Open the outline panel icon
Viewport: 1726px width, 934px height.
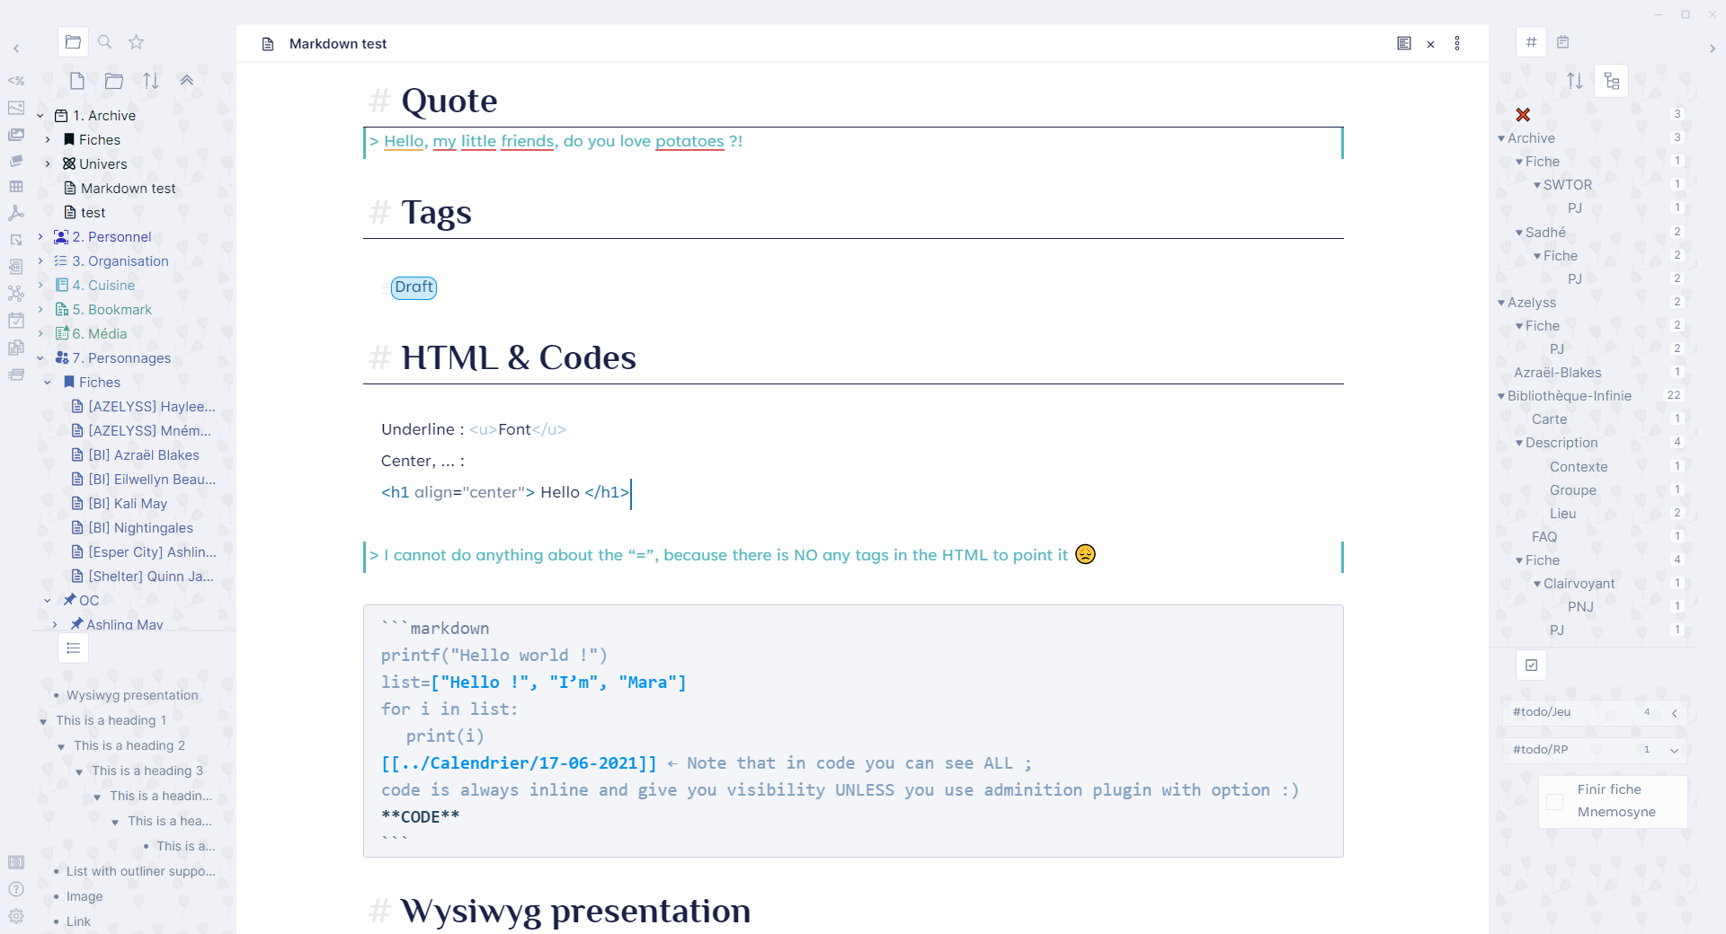(x=74, y=648)
